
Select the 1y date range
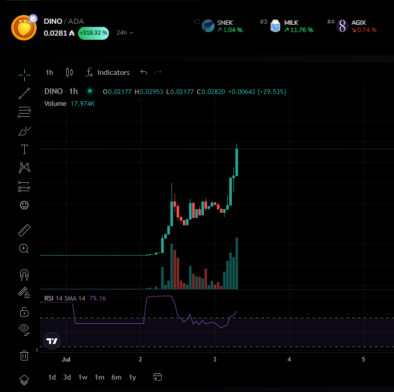[132, 377]
